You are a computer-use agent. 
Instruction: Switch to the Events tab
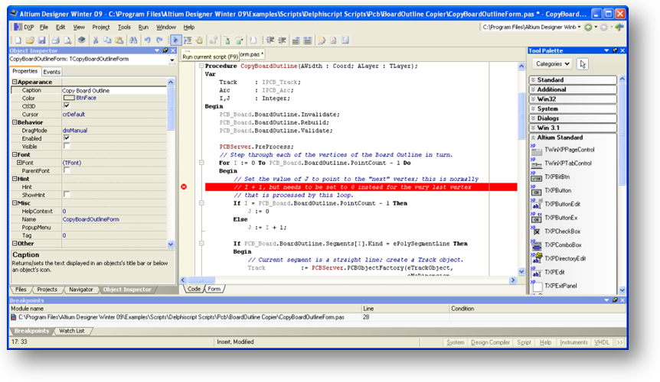point(52,72)
